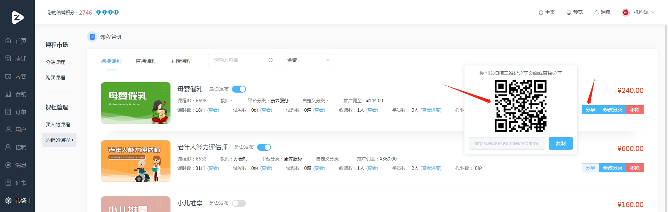The height and width of the screenshot is (212, 668).
Task: Expand the 机构端 account dropdown
Action: point(639,13)
